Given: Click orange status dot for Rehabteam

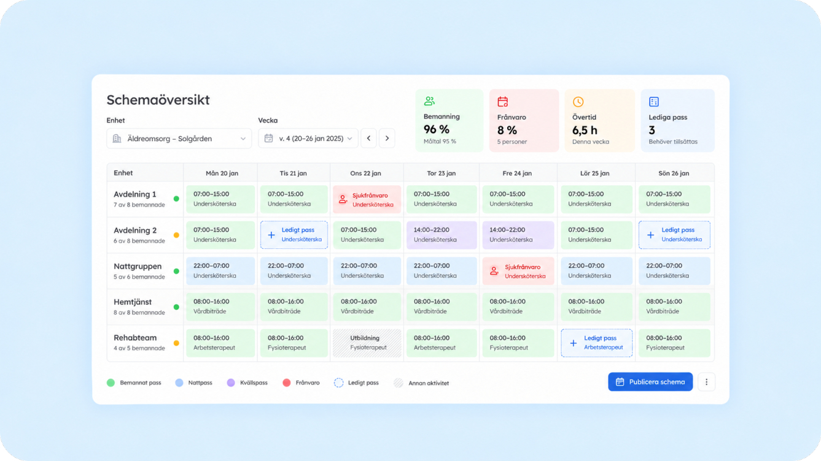Looking at the screenshot, I should 176,343.
